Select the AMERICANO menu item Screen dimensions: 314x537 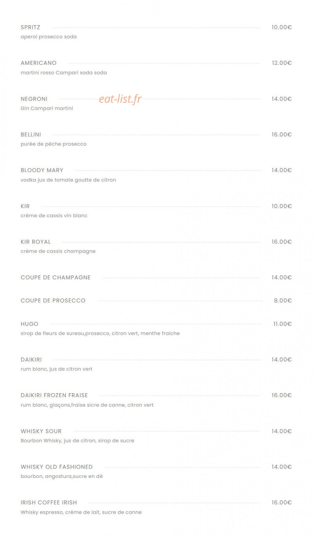pyautogui.click(x=39, y=63)
